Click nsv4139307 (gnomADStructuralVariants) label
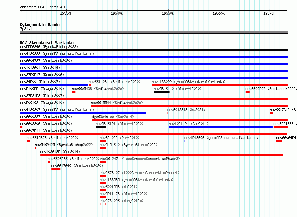Screen dimensions: 297x217 [57, 110]
